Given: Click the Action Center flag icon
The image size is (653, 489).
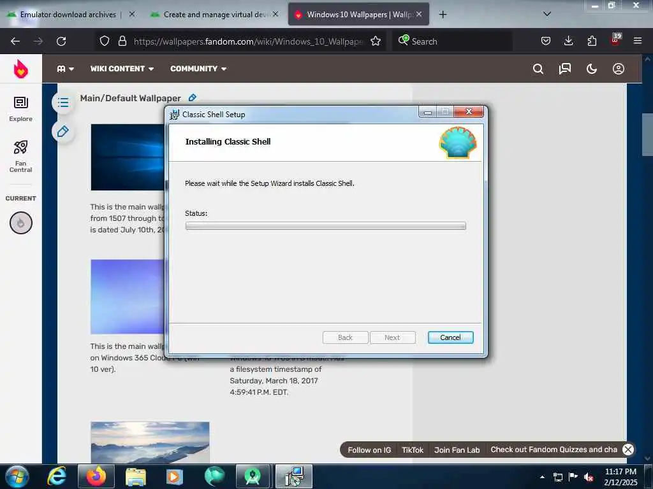Looking at the screenshot, I should (573, 476).
